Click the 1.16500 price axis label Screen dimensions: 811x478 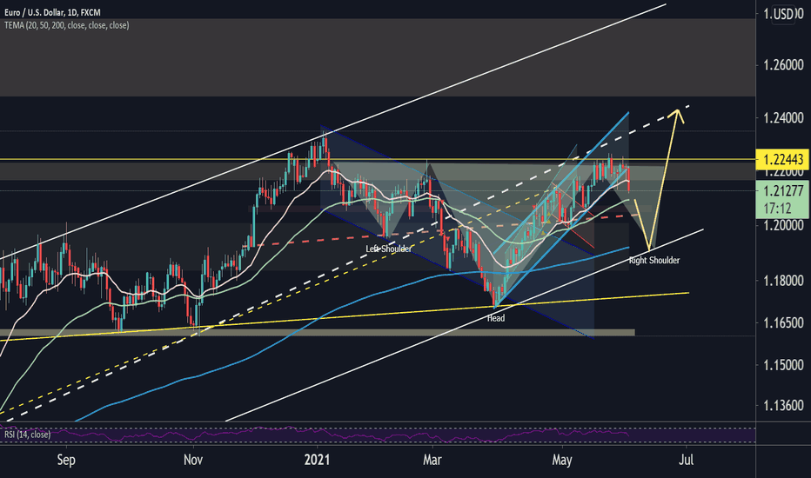pyautogui.click(x=783, y=323)
